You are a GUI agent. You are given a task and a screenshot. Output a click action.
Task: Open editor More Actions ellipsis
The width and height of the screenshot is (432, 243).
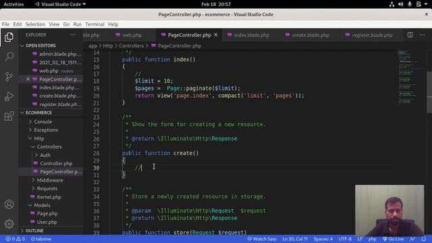click(x=422, y=34)
